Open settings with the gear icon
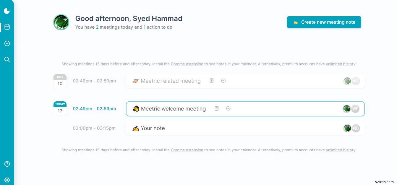The width and height of the screenshot is (397, 185). click(x=7, y=180)
